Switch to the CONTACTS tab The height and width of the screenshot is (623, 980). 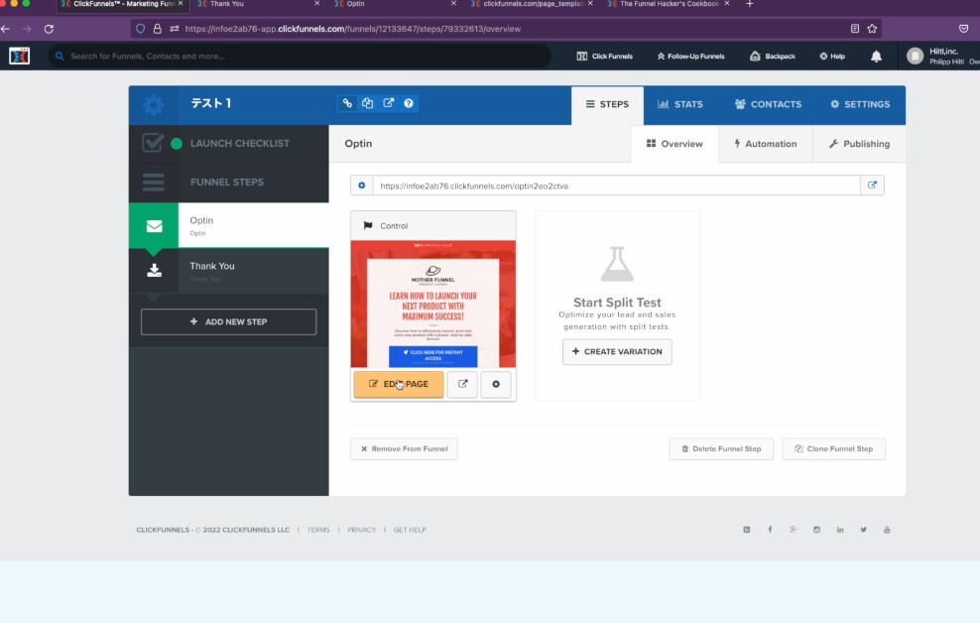pyautogui.click(x=768, y=104)
